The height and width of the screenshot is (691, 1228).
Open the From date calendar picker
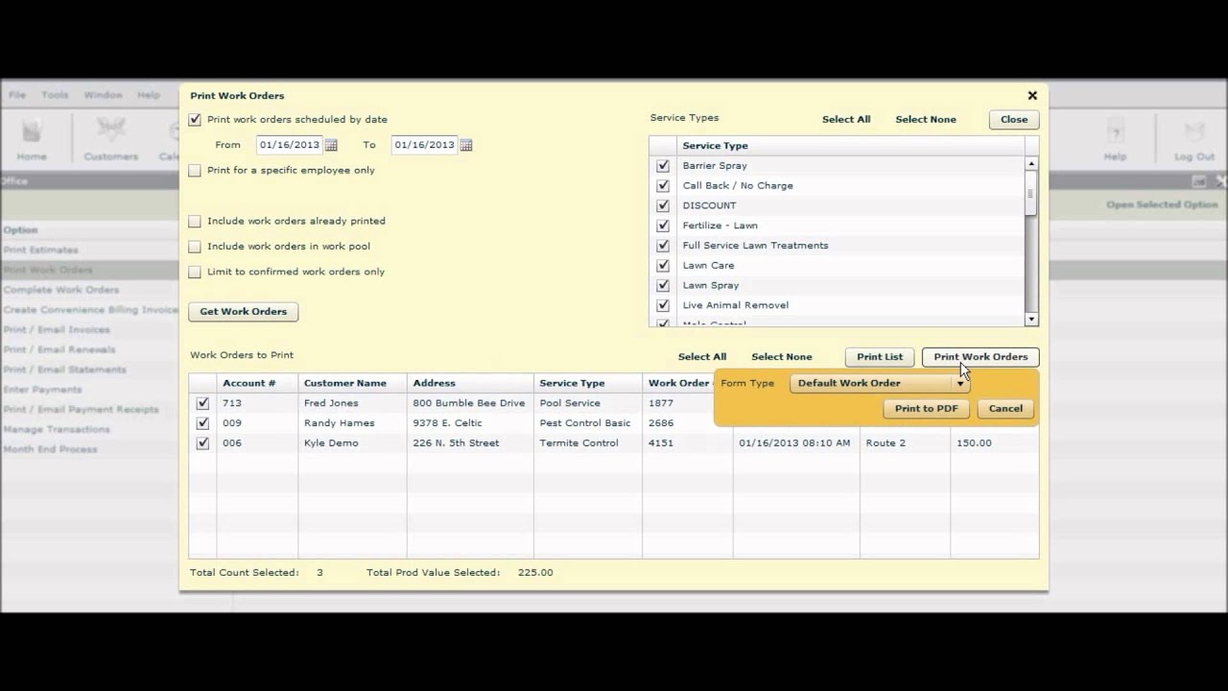[331, 145]
